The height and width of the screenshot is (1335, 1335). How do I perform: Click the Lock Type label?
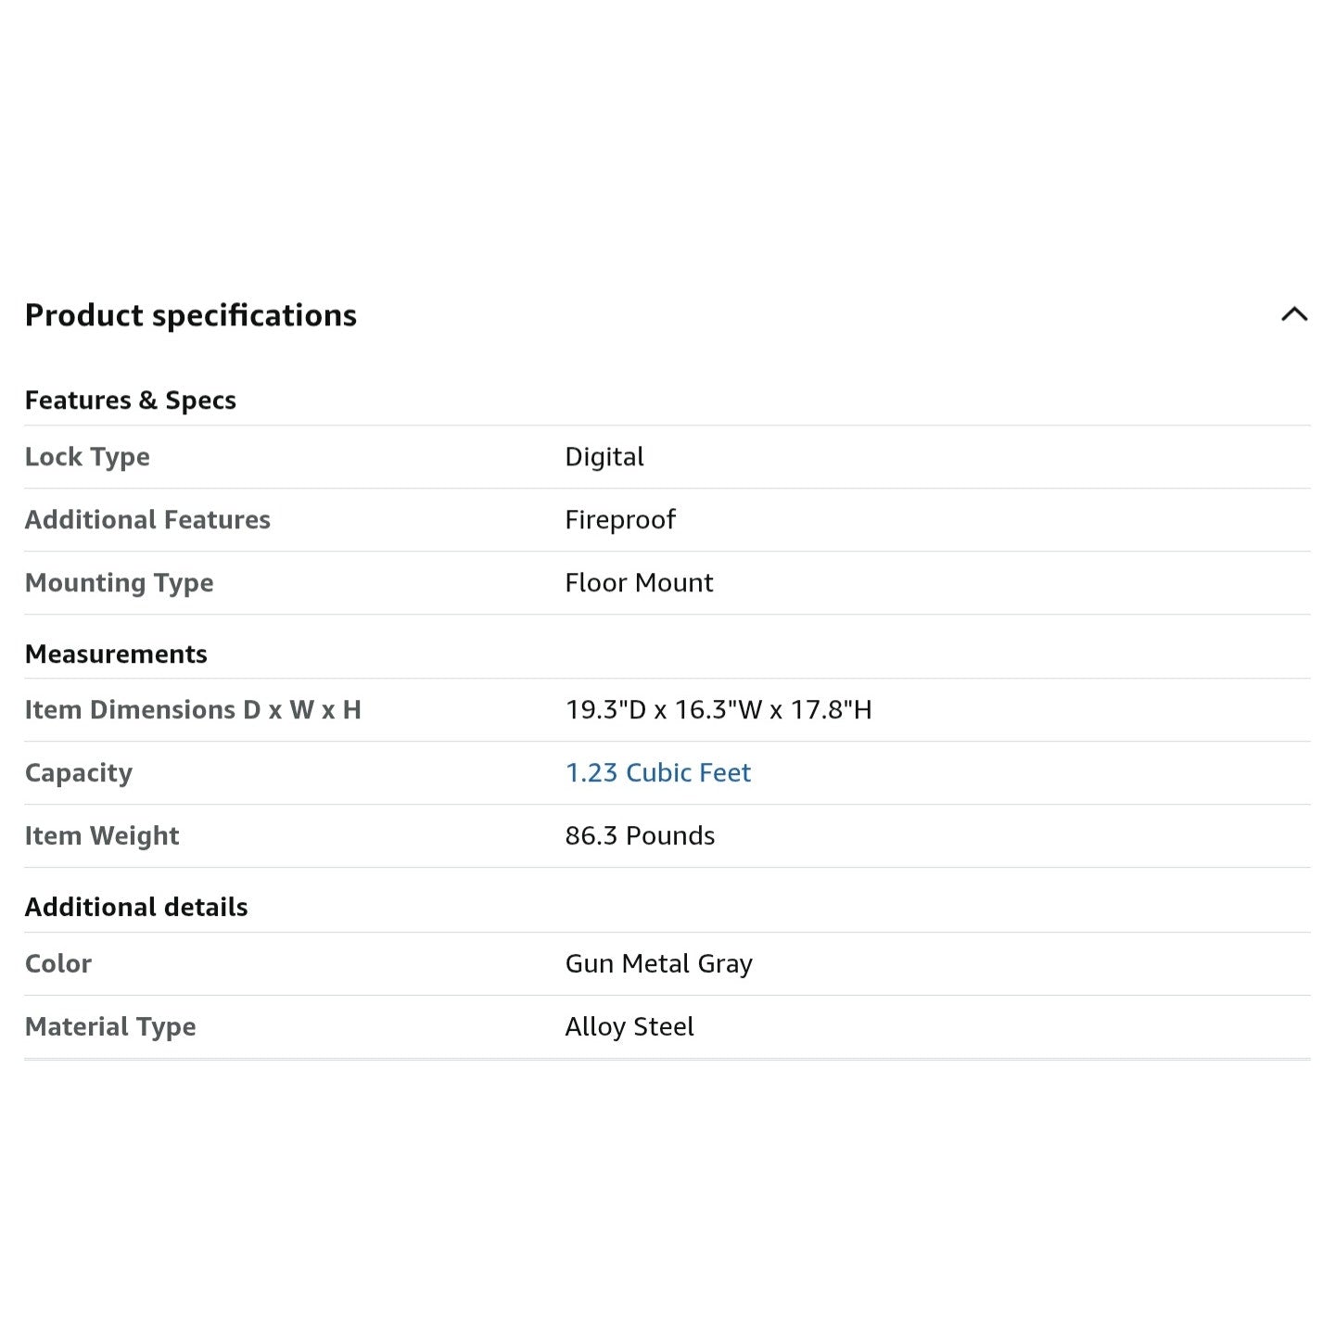pyautogui.click(x=87, y=457)
